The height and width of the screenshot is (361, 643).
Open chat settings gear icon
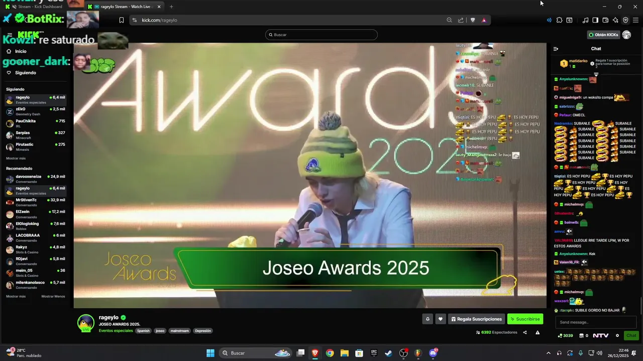point(617,335)
